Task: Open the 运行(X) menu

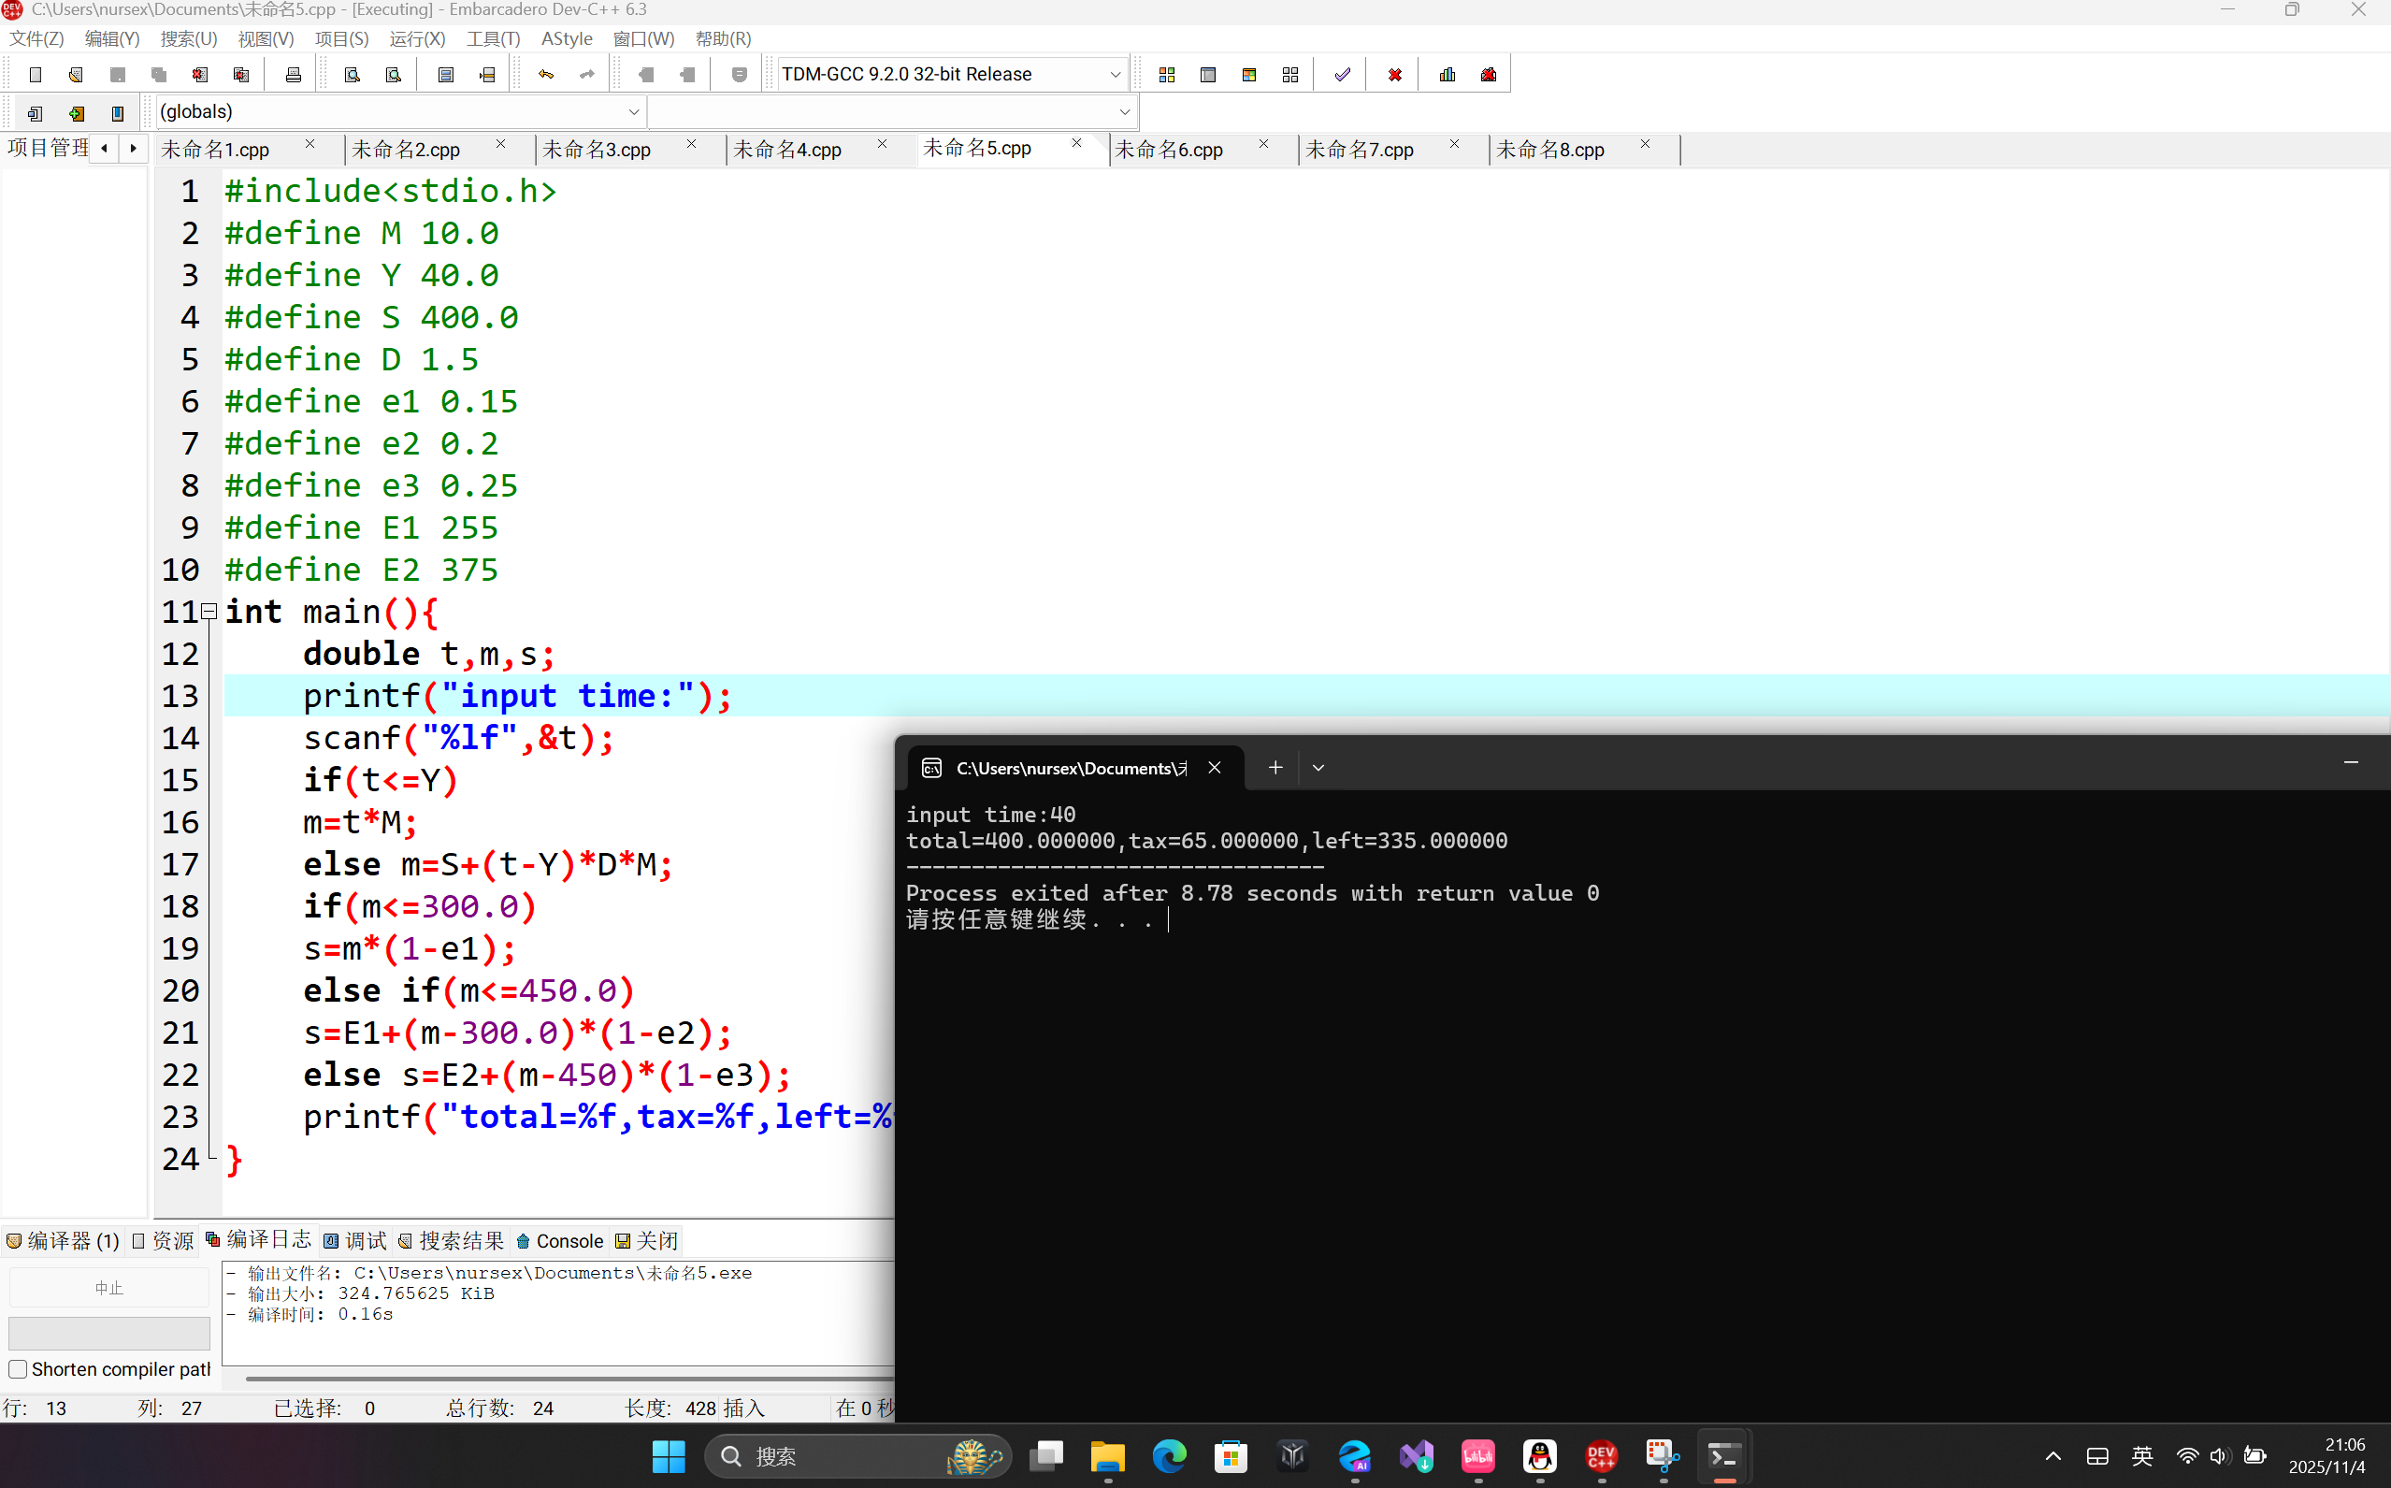Action: 416,38
